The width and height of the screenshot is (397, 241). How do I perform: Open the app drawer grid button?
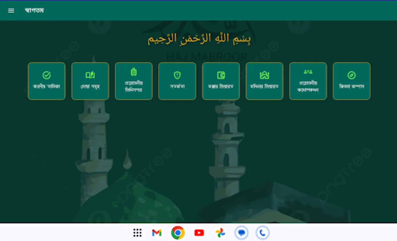point(137,233)
